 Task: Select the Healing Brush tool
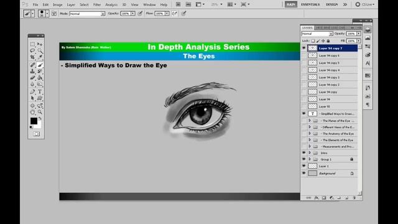pos(32,65)
